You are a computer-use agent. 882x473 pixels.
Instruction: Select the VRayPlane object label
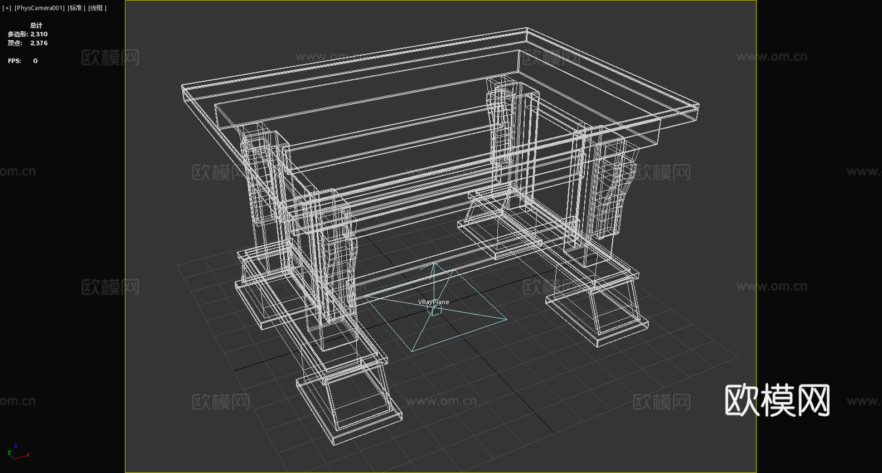434,302
